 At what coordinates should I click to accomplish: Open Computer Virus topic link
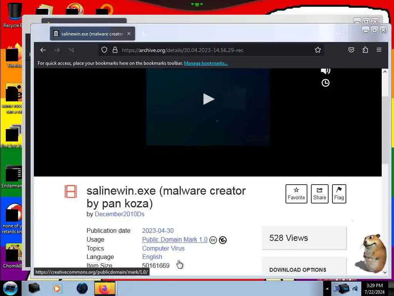click(163, 248)
